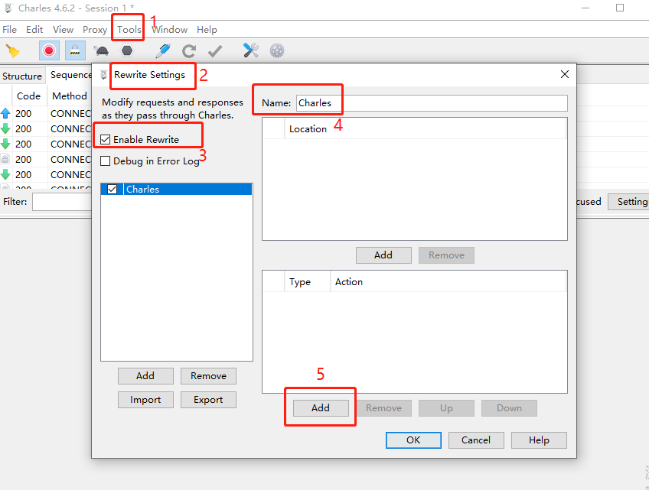The width and height of the screenshot is (649, 490).
Task: Open the Proxy menu
Action: (x=95, y=29)
